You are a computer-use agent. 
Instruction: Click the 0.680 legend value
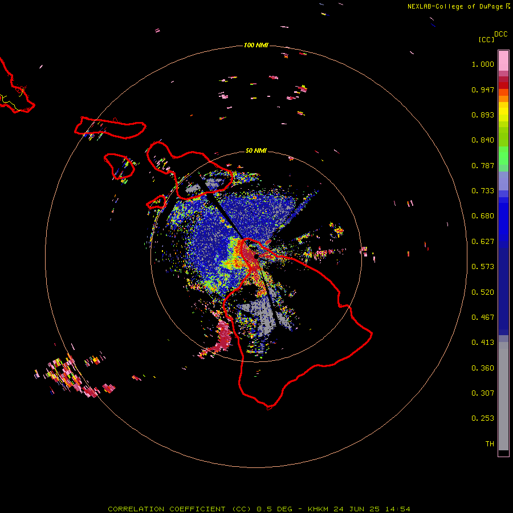pos(483,216)
